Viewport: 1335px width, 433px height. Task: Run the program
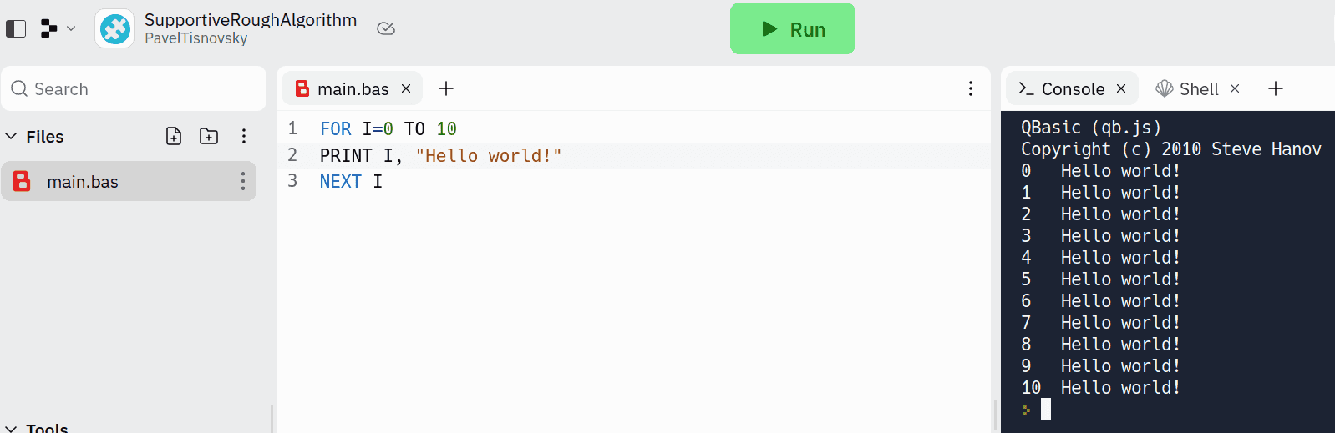(x=792, y=29)
